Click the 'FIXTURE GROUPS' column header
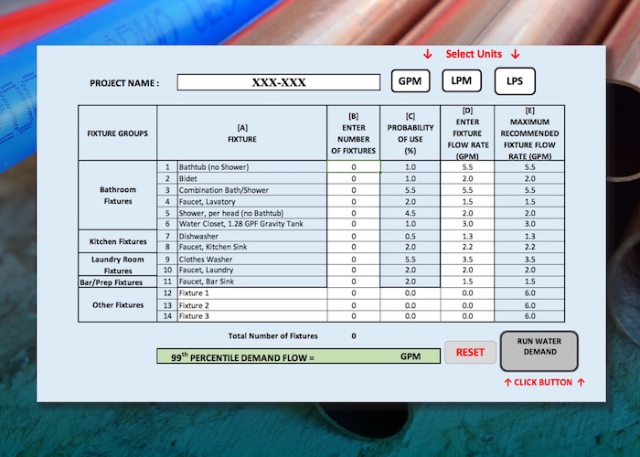The height and width of the screenshot is (457, 640). pos(118,133)
